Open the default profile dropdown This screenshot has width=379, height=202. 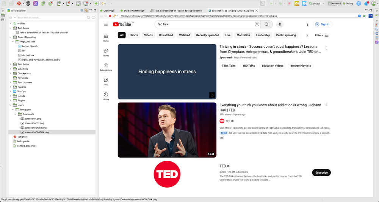point(318,3)
